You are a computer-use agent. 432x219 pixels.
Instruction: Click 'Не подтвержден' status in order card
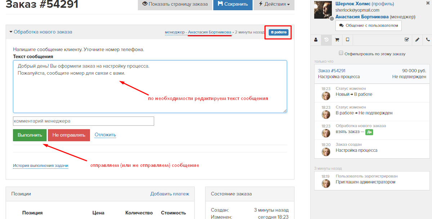[409, 77]
